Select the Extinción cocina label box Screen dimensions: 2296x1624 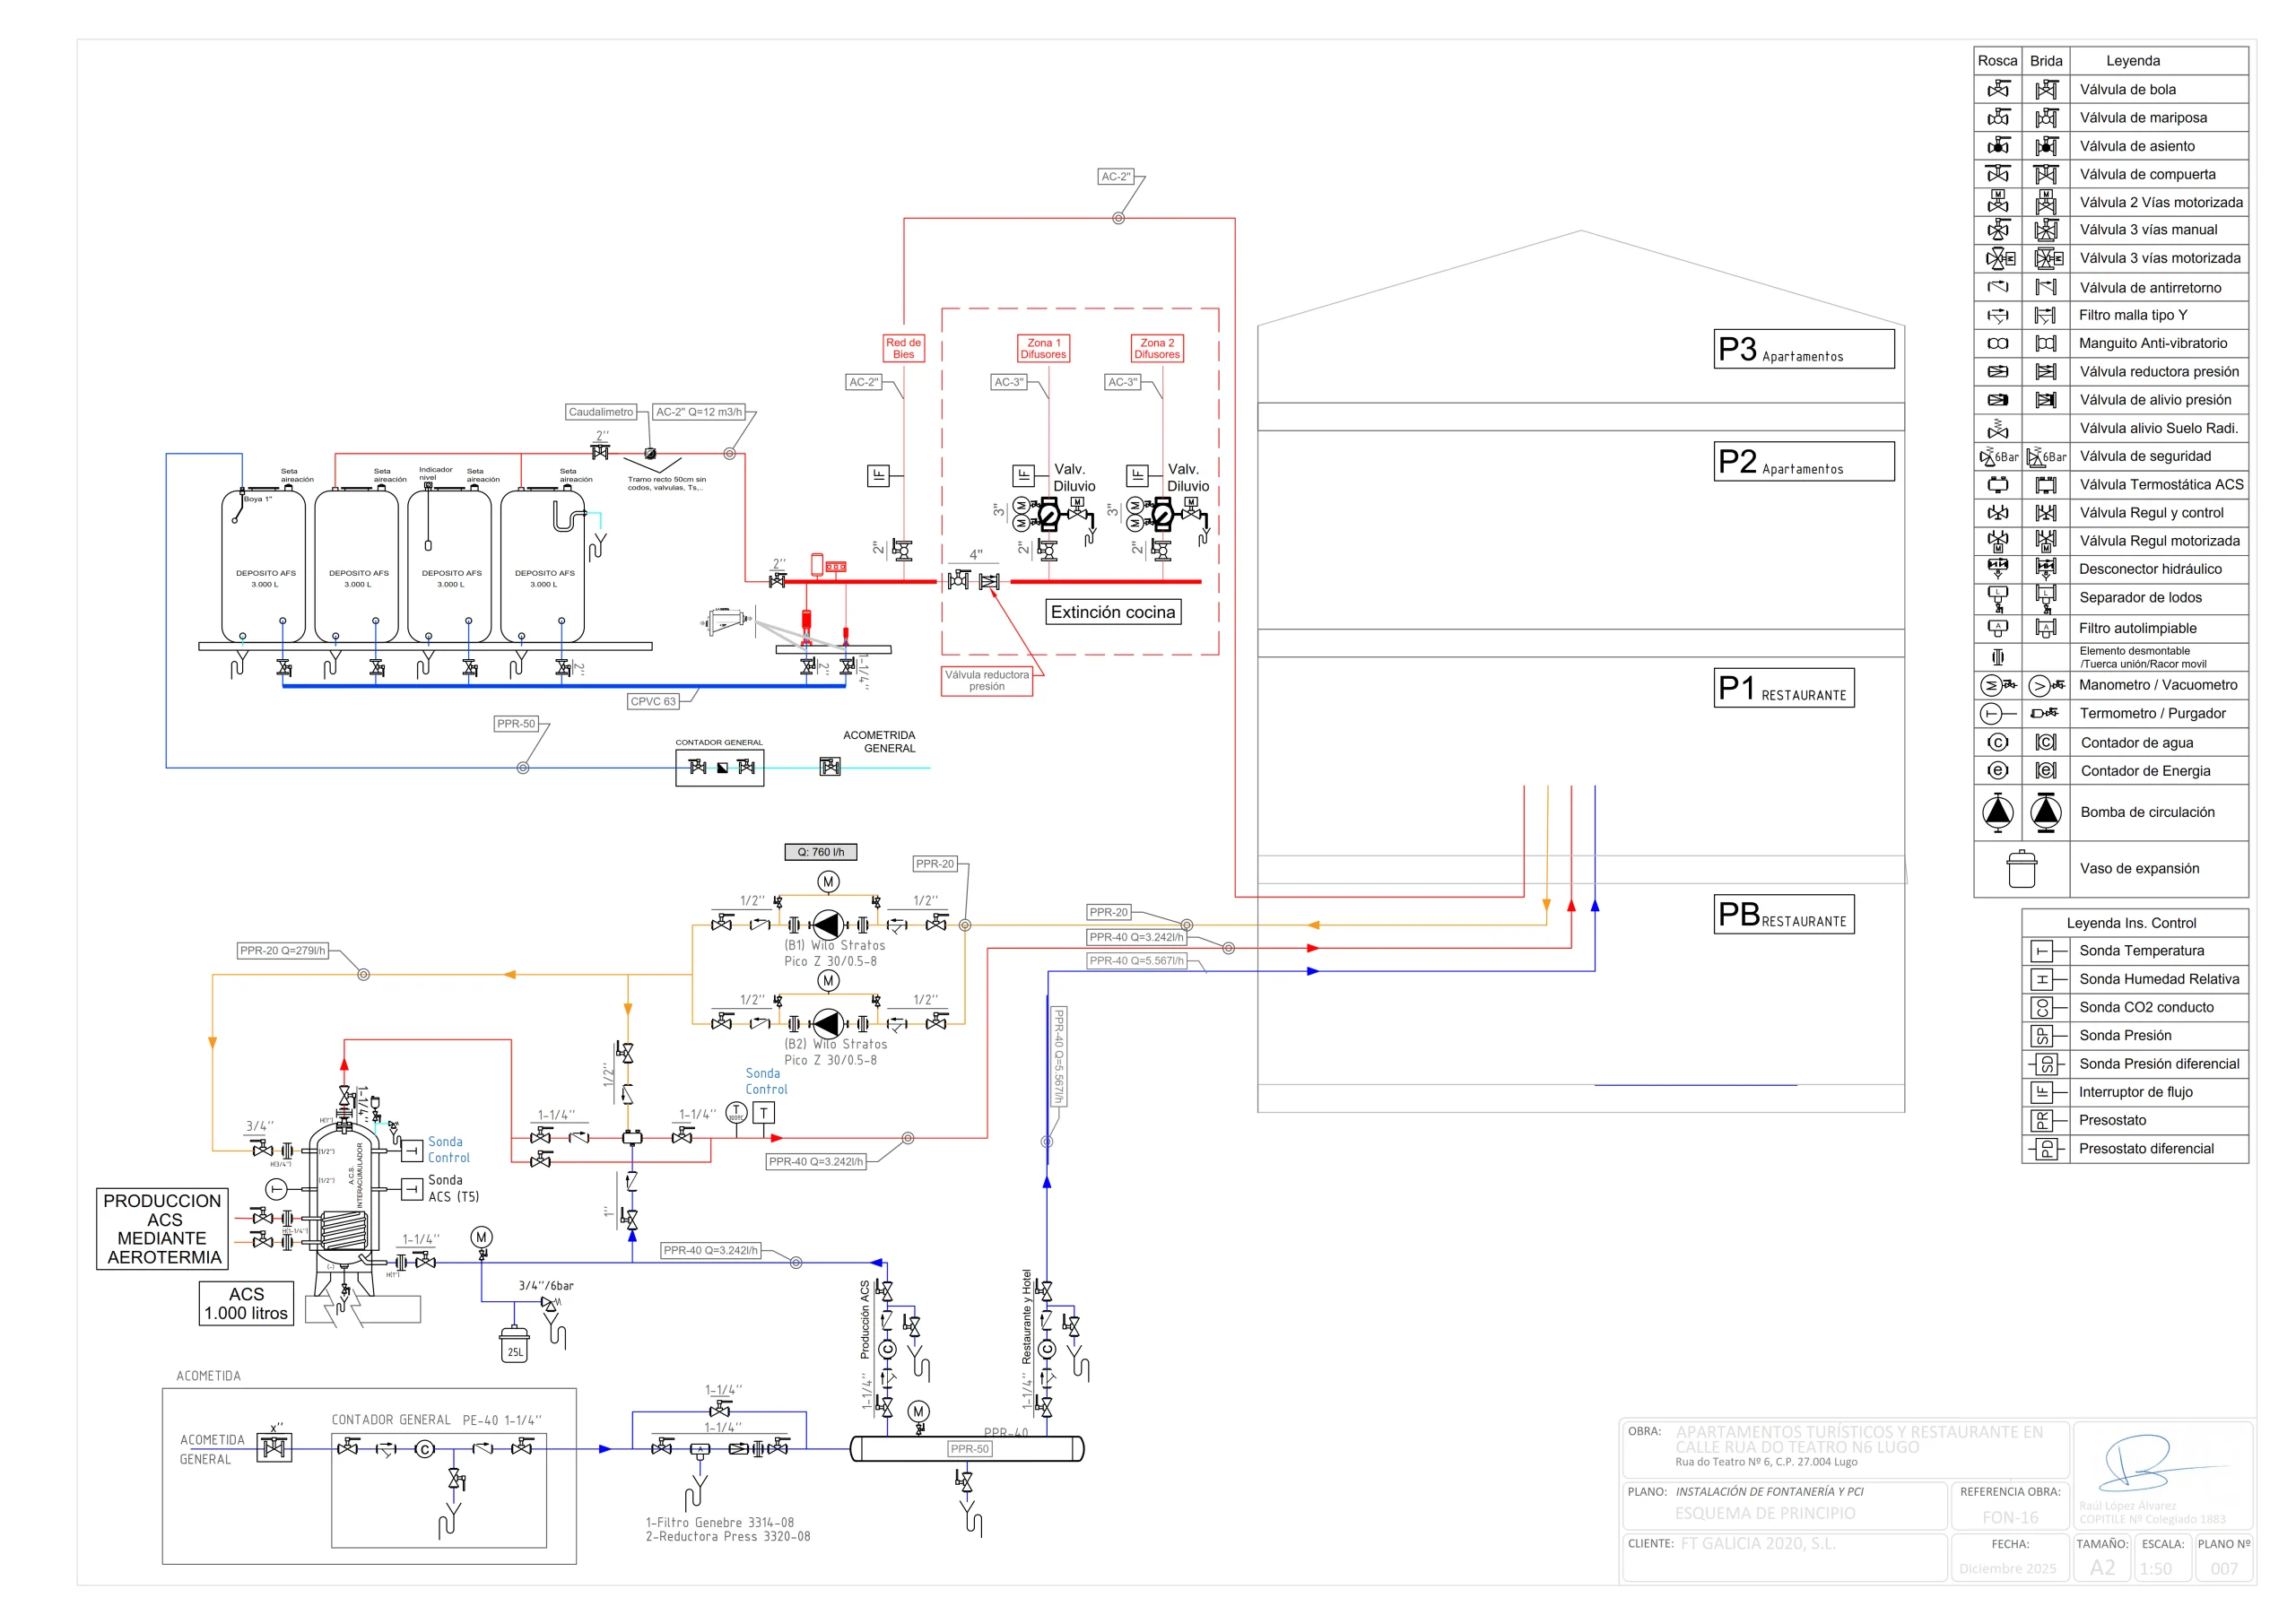1113,612
